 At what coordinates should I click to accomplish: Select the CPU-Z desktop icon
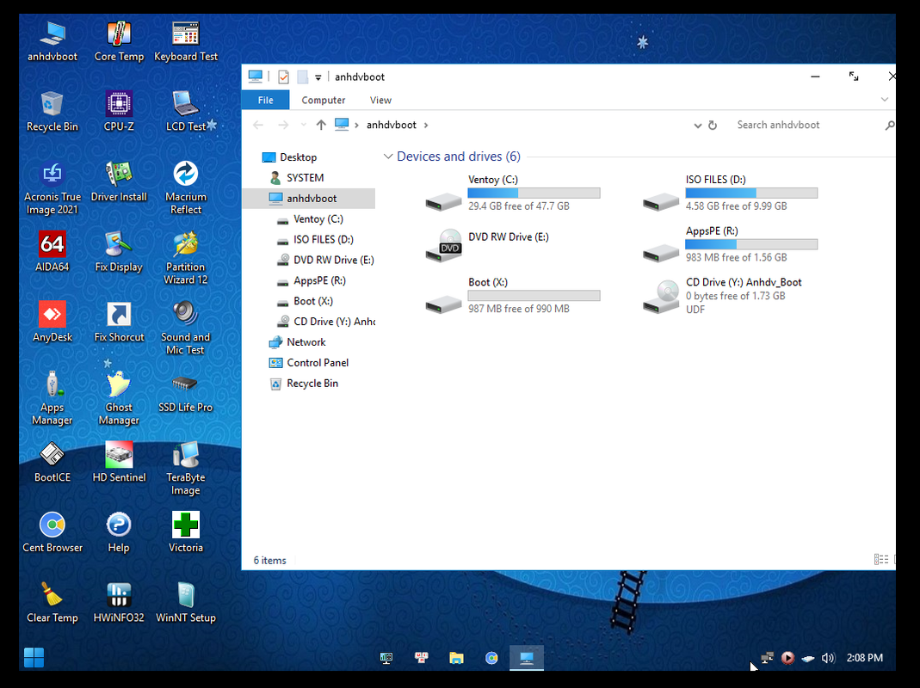pyautogui.click(x=119, y=111)
